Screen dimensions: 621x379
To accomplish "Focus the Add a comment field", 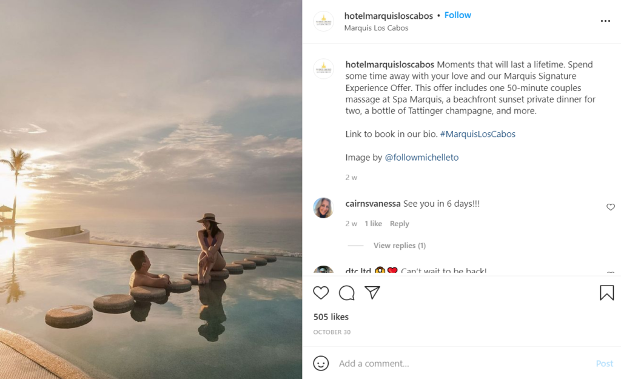I will (x=461, y=363).
